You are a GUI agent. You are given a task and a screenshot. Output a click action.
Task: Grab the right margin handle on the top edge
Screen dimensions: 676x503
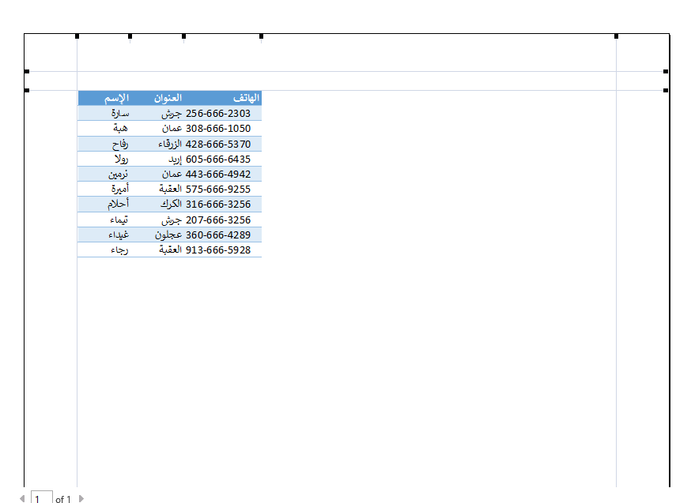pyautogui.click(x=616, y=36)
